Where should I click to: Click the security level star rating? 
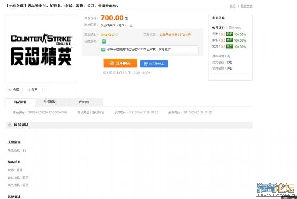(x=109, y=35)
